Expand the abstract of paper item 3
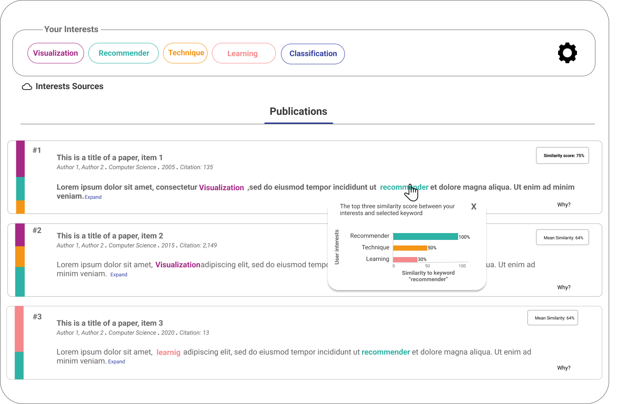 pos(117,362)
